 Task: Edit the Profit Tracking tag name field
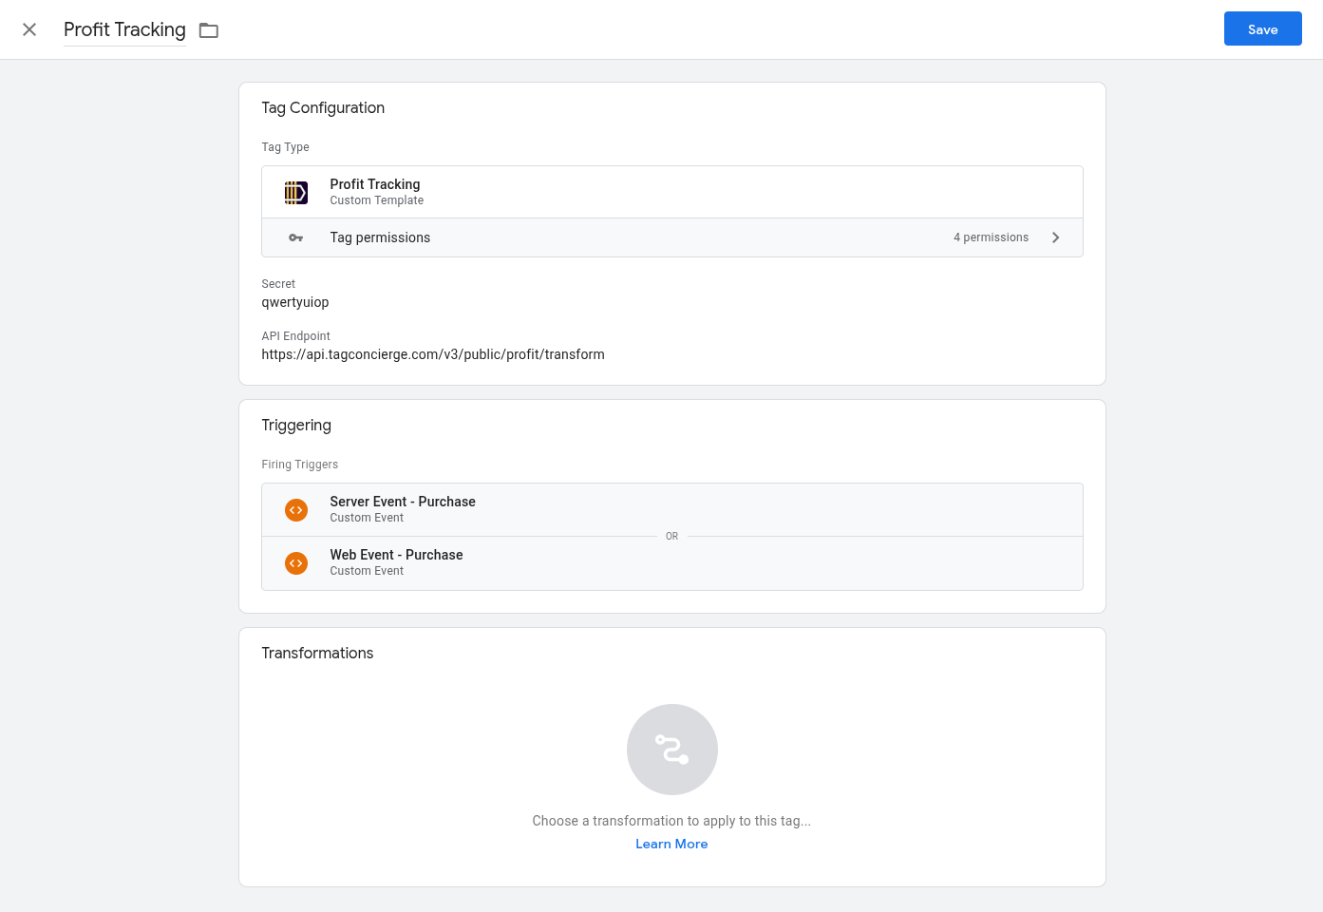124,29
